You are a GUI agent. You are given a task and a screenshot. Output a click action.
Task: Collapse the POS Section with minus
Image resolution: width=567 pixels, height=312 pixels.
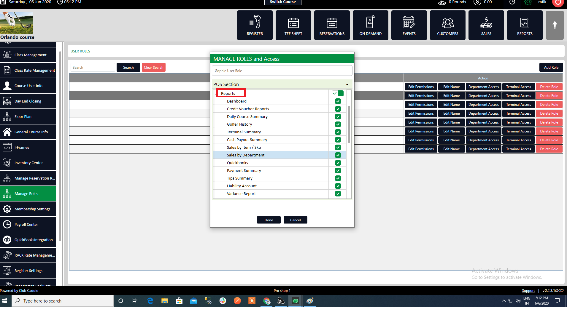(347, 84)
